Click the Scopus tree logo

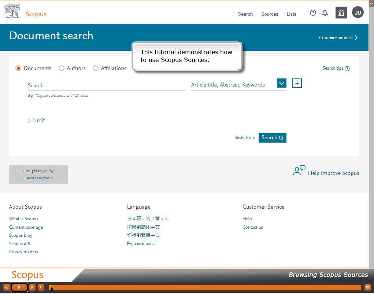point(12,12)
